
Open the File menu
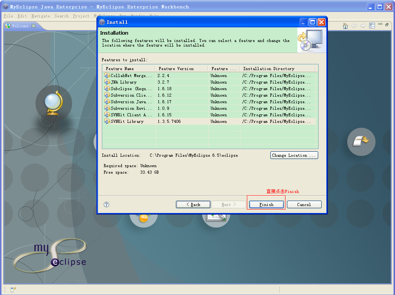pos(8,16)
